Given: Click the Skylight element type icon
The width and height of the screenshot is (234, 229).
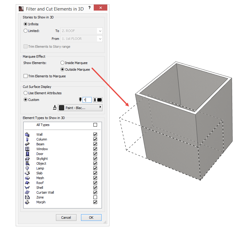Looking at the screenshot, I should (27, 159).
